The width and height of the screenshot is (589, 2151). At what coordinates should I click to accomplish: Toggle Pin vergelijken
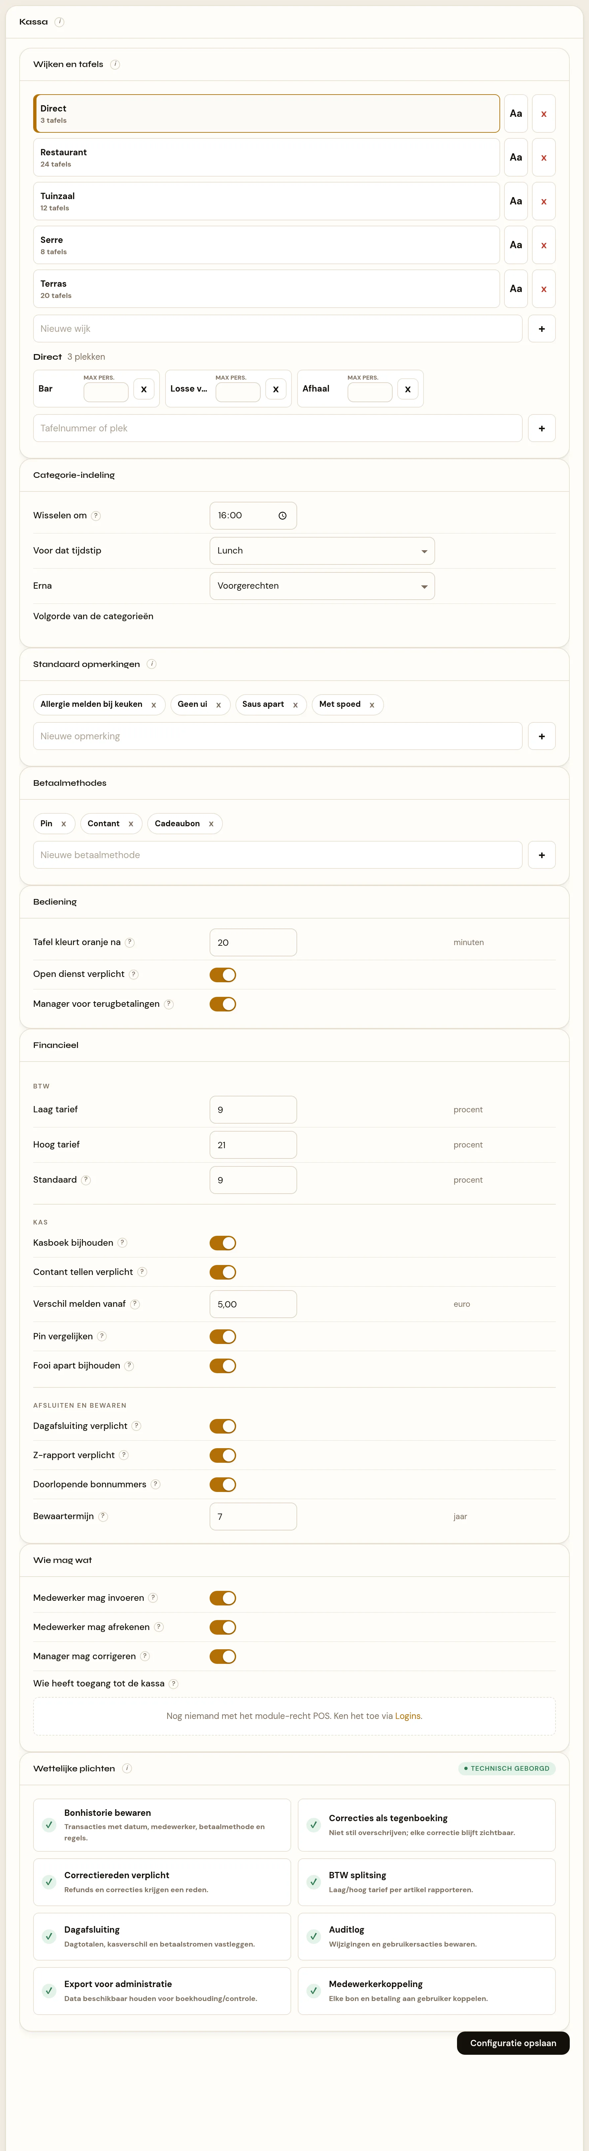[x=223, y=1337]
